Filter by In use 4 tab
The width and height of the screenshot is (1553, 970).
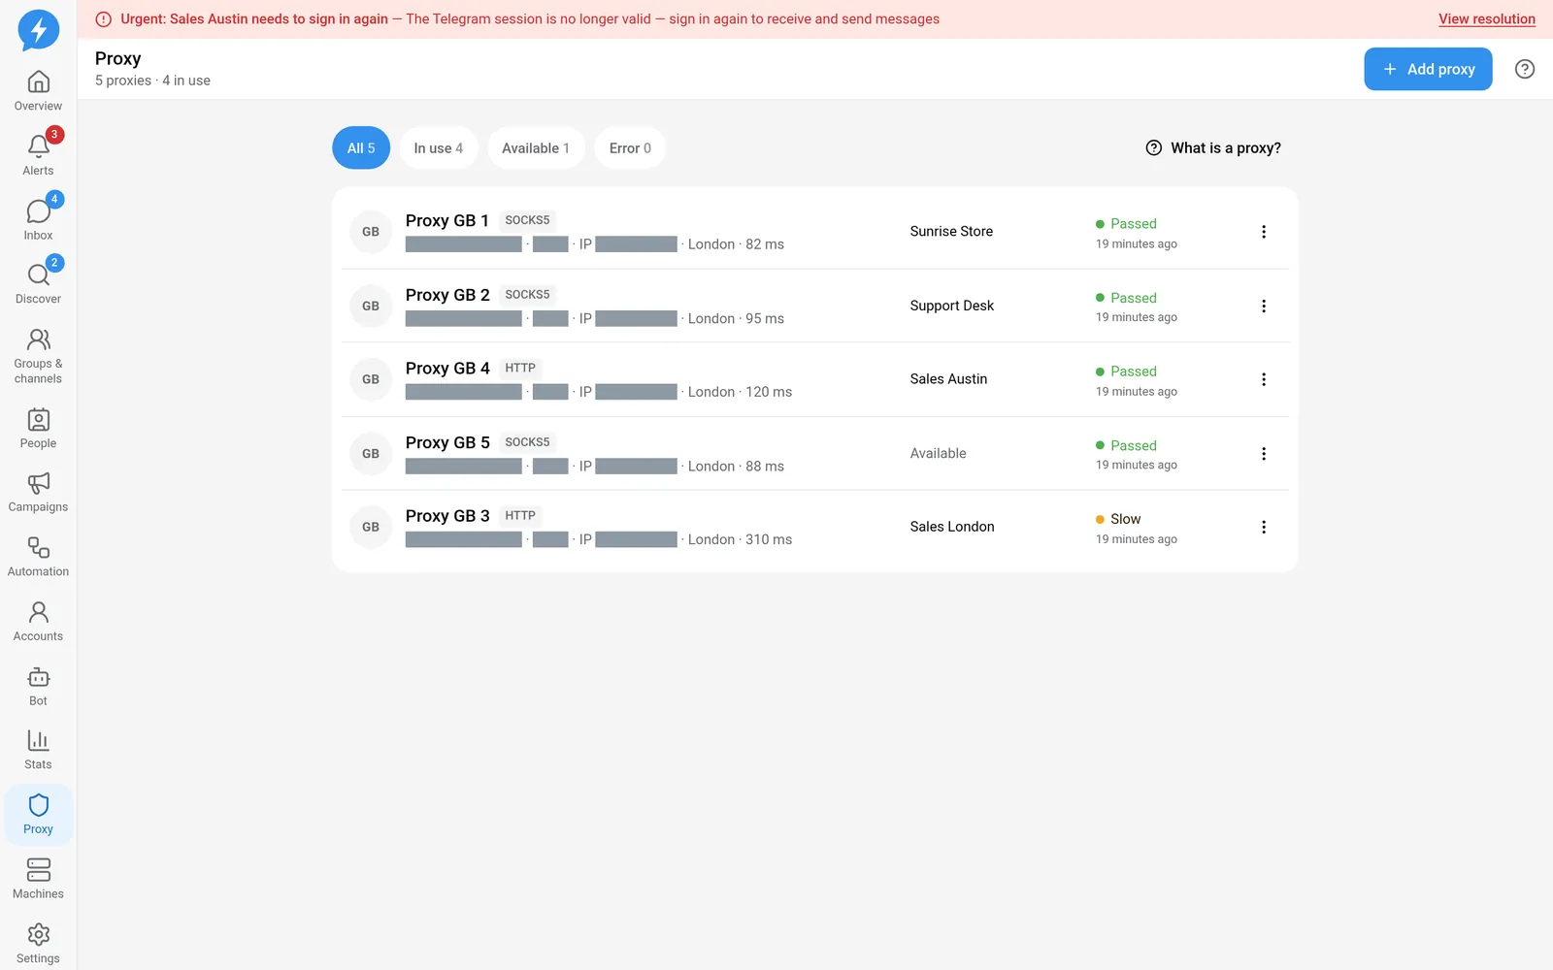click(x=439, y=148)
